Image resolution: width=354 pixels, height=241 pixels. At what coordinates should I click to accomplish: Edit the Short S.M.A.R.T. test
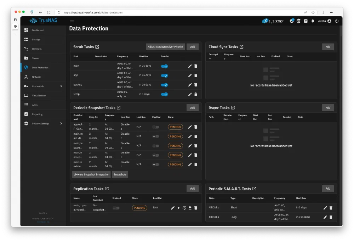[325, 208]
